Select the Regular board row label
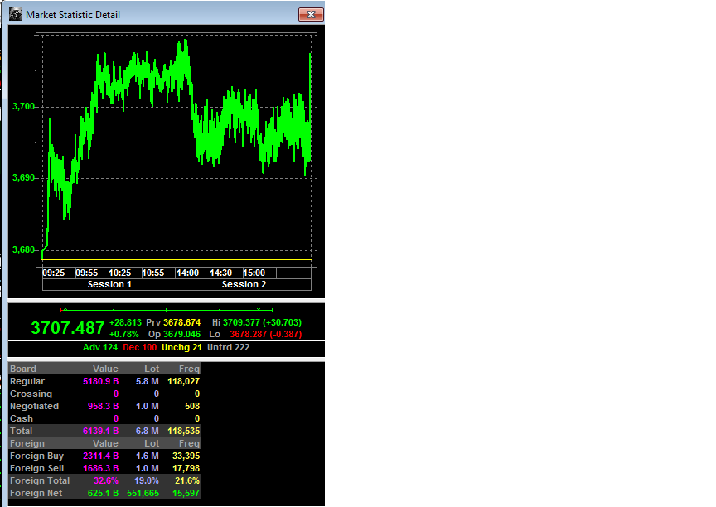 tap(27, 381)
